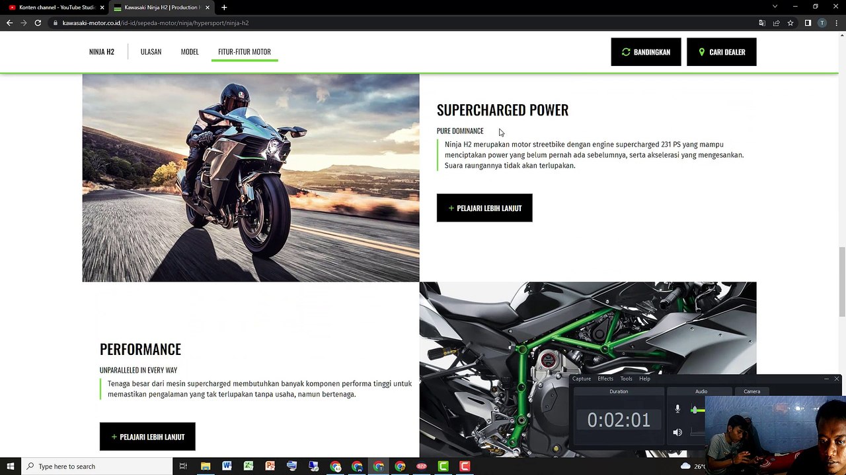Click the UNPARALLELED IN EVERY WAY subtitle
This screenshot has height=475, width=846.
coord(138,370)
